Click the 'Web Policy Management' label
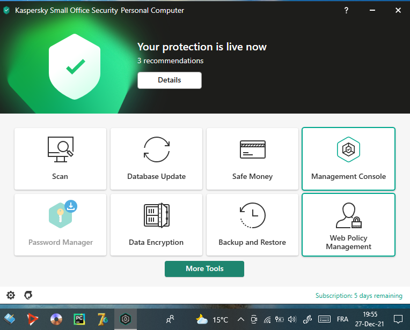Screen dimensions: 410x330 click(348, 242)
